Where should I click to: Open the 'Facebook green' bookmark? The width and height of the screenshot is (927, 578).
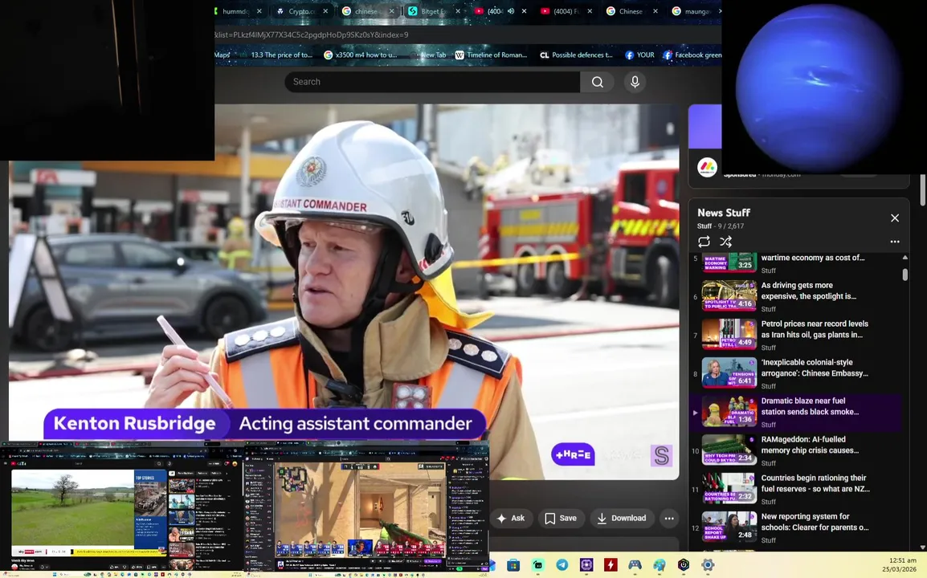(x=692, y=55)
